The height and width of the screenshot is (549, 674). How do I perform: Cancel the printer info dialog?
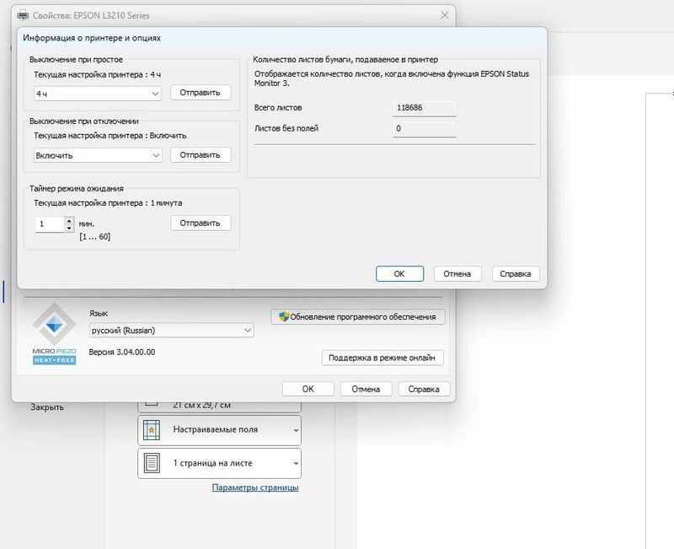pos(457,273)
